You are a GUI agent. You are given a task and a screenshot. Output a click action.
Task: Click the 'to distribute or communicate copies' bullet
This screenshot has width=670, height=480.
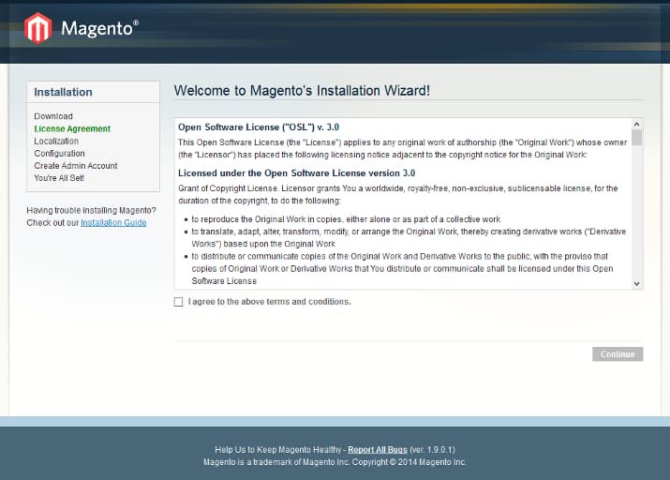point(402,268)
